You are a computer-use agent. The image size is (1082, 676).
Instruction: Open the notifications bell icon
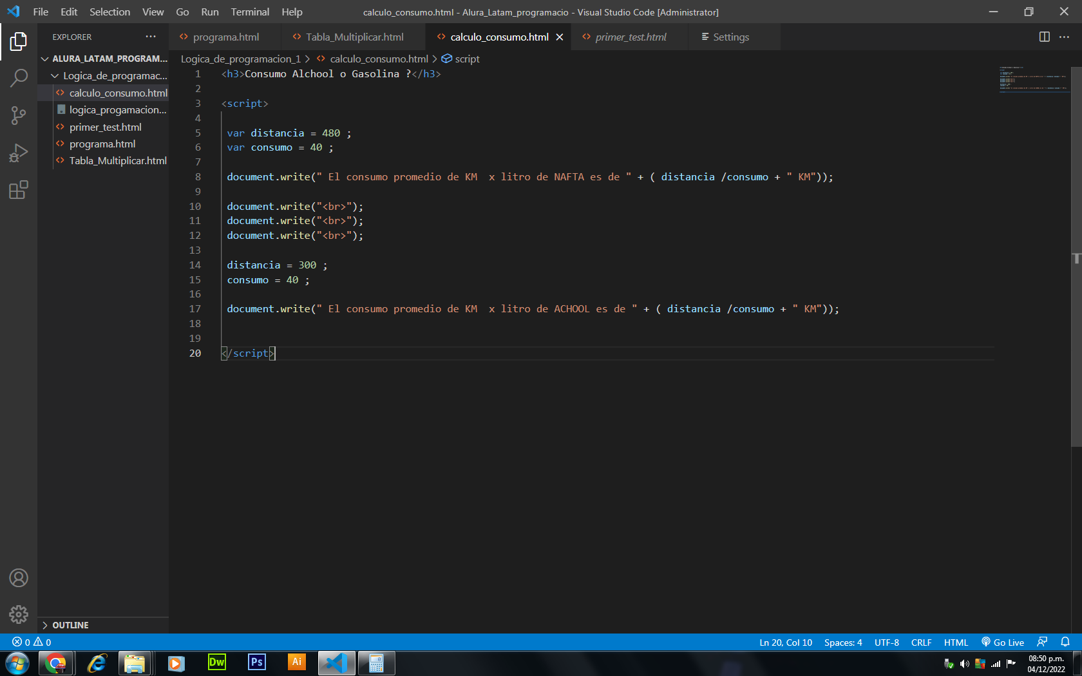(x=1065, y=642)
